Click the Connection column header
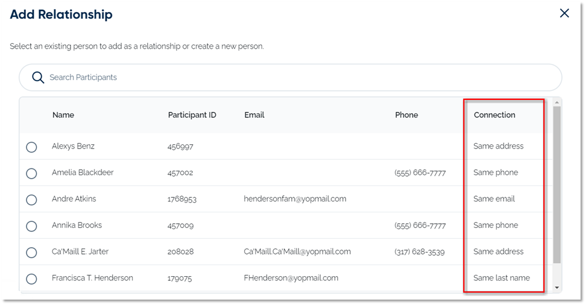The image size is (586, 305). point(494,115)
